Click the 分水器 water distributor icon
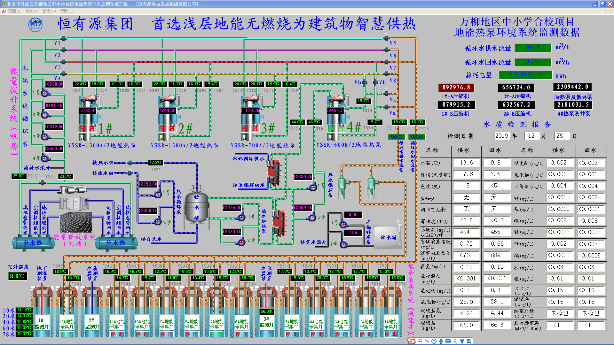Viewport: 614px width, 345px height. (33, 243)
